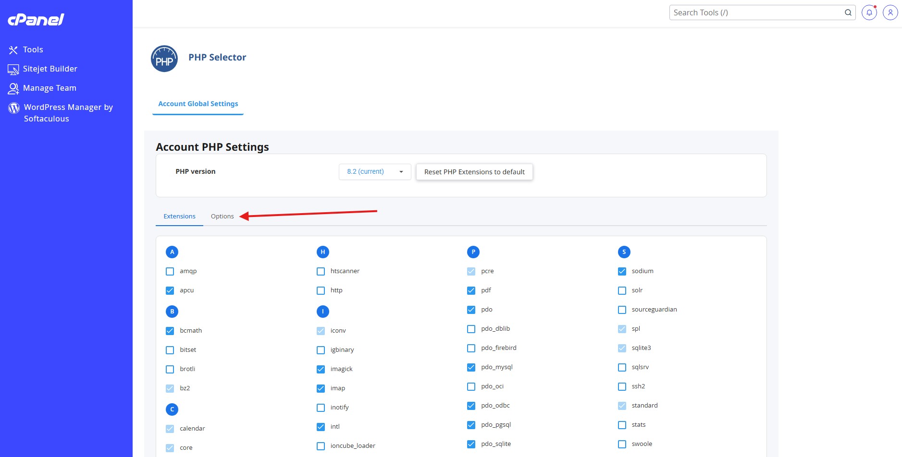902x457 pixels.
Task: Check the pdo_firebird extension
Action: point(471,348)
